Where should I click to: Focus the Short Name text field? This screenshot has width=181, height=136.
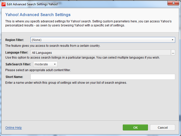tap(103, 77)
